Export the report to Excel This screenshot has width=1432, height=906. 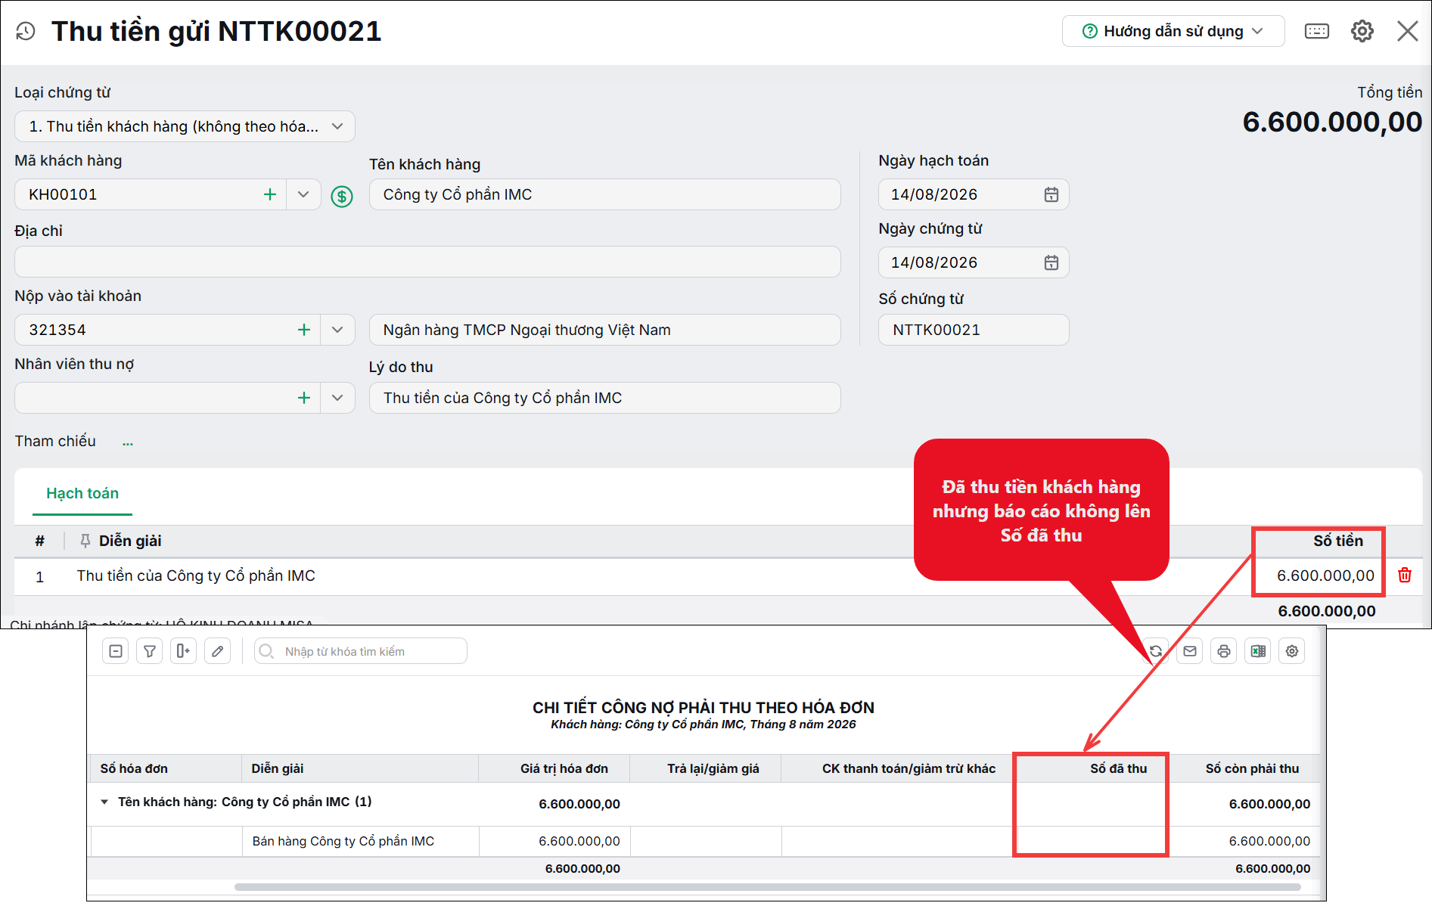pos(1258,651)
